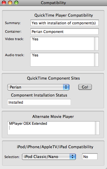This screenshot has width=107, height=169.
Task: Click the Audio track box scrollbar
Action: [x=96, y=60]
